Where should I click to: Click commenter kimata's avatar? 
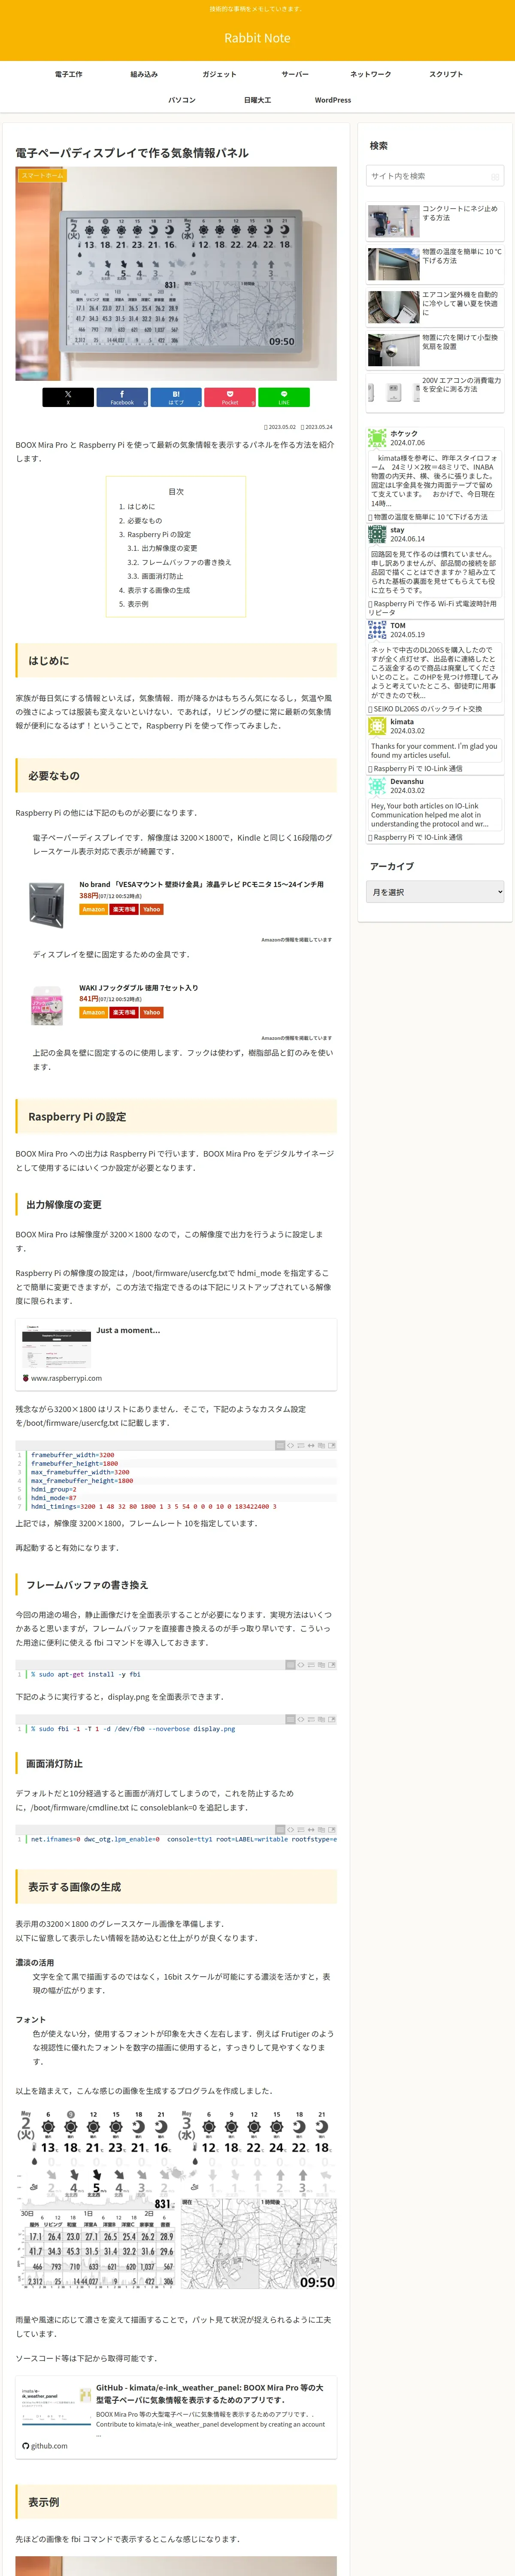point(377,726)
